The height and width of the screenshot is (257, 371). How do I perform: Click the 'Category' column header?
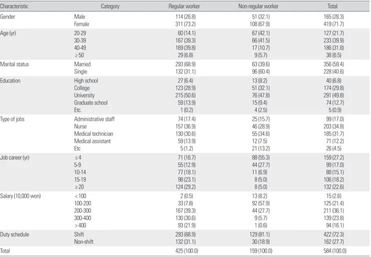[x=110, y=6]
